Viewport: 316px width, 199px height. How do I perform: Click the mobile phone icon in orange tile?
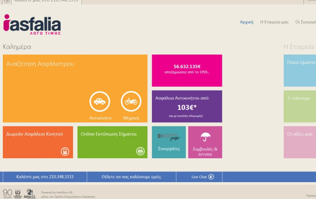tap(65, 151)
